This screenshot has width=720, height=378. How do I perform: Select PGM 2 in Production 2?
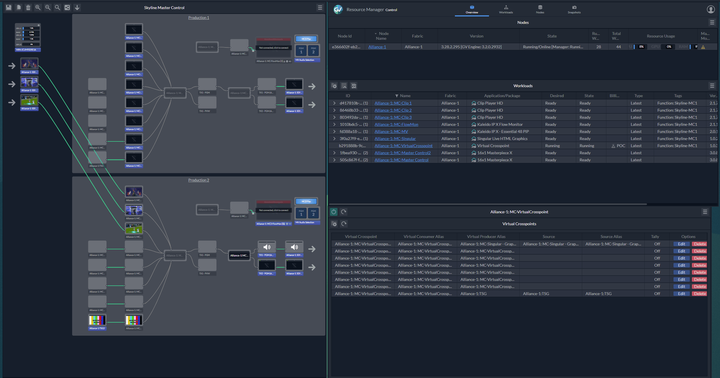[x=313, y=213]
